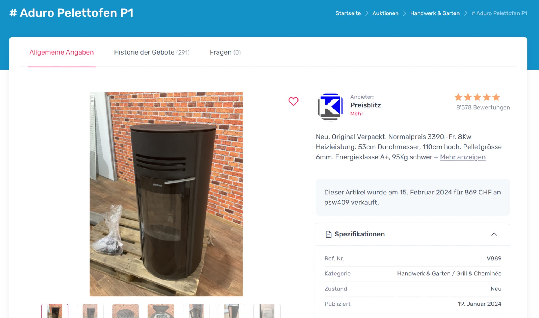Navigate to Handwerk & Garten breadcrumb

click(x=435, y=13)
